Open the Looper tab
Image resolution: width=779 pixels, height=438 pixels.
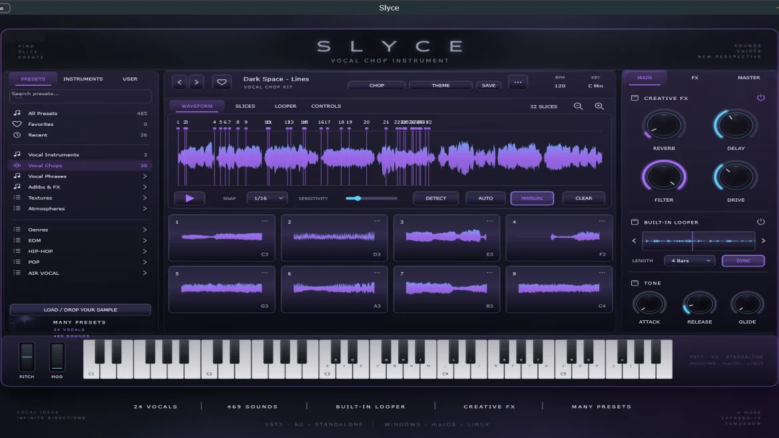click(x=285, y=107)
